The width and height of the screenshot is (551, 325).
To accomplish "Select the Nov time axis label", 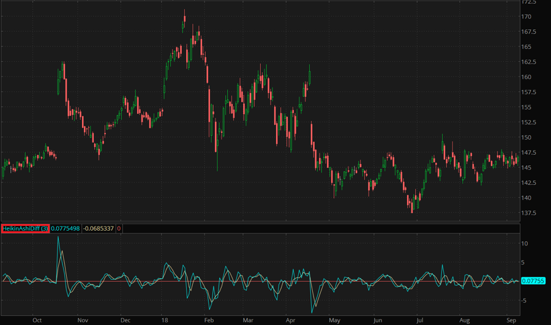I will 83,319.
